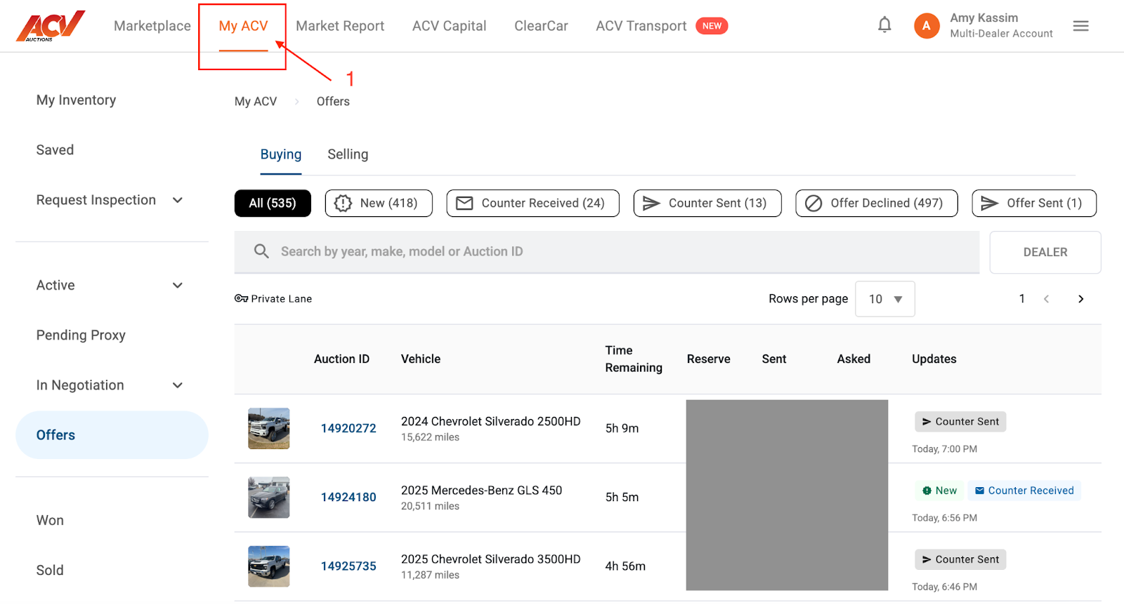Screen dimensions: 1124x605
Task: Select Offers in the sidebar
Action: pos(112,435)
